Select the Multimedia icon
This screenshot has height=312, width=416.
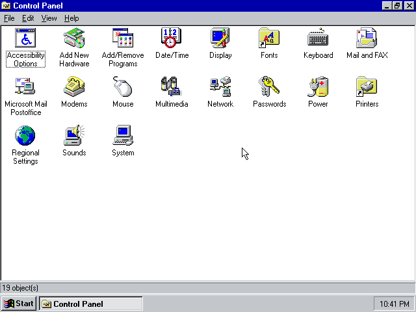point(172,86)
